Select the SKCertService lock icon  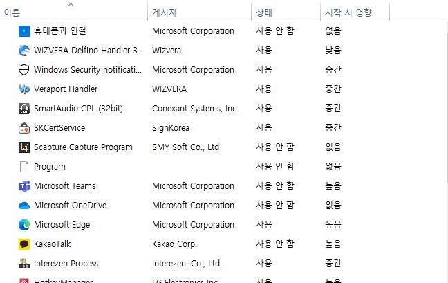[24, 128]
